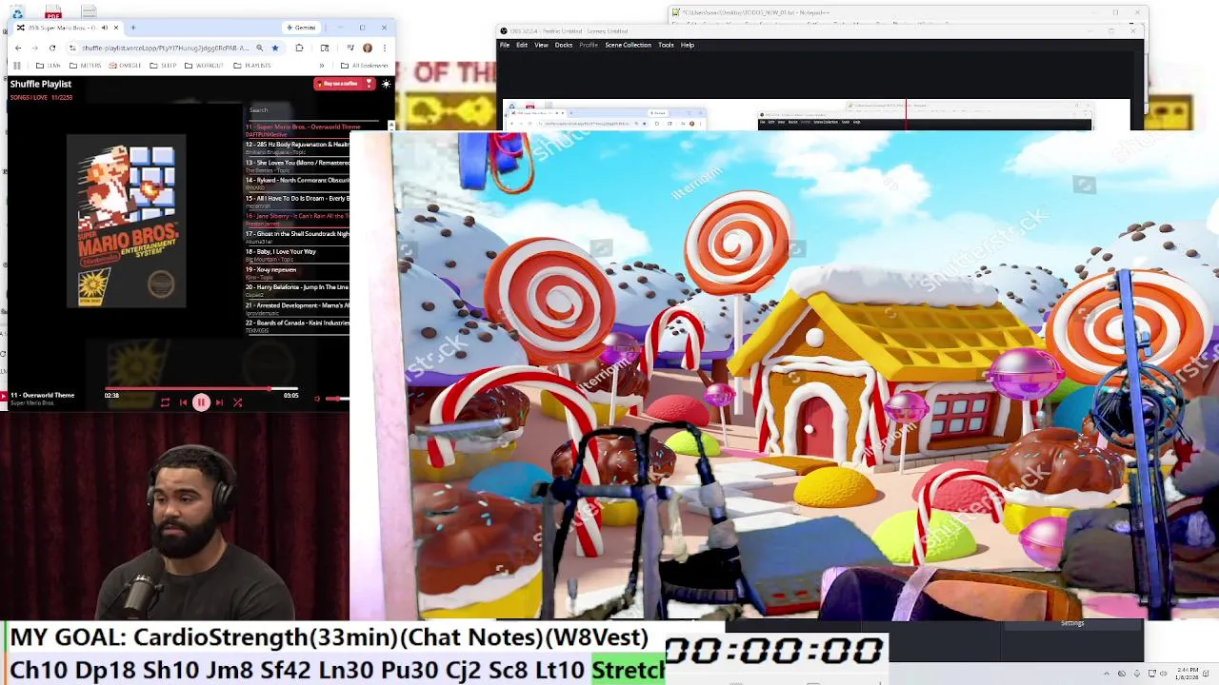Open the Recycle Bin desktop icon
1219x685 pixels.
coord(17,13)
